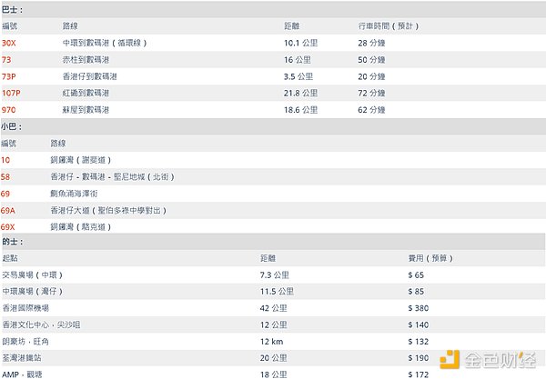This screenshot has width=546, height=379.
Task: Click the 小巴 section header
Action: [x=13, y=126]
